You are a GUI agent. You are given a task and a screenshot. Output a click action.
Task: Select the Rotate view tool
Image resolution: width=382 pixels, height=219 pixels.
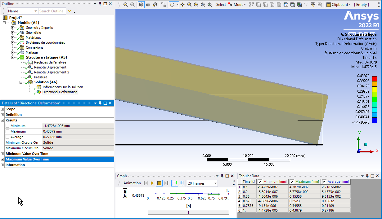tap(172, 5)
